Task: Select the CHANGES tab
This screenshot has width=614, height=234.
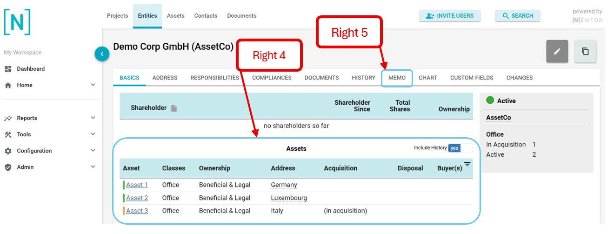Action: click(520, 78)
